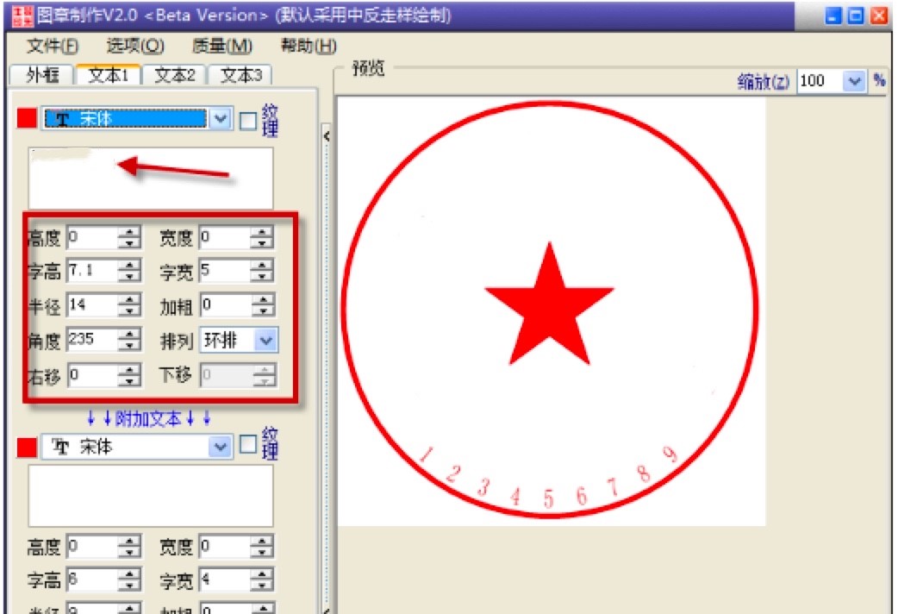Adjust the top 加粗 spinner arrows

[x=264, y=305]
